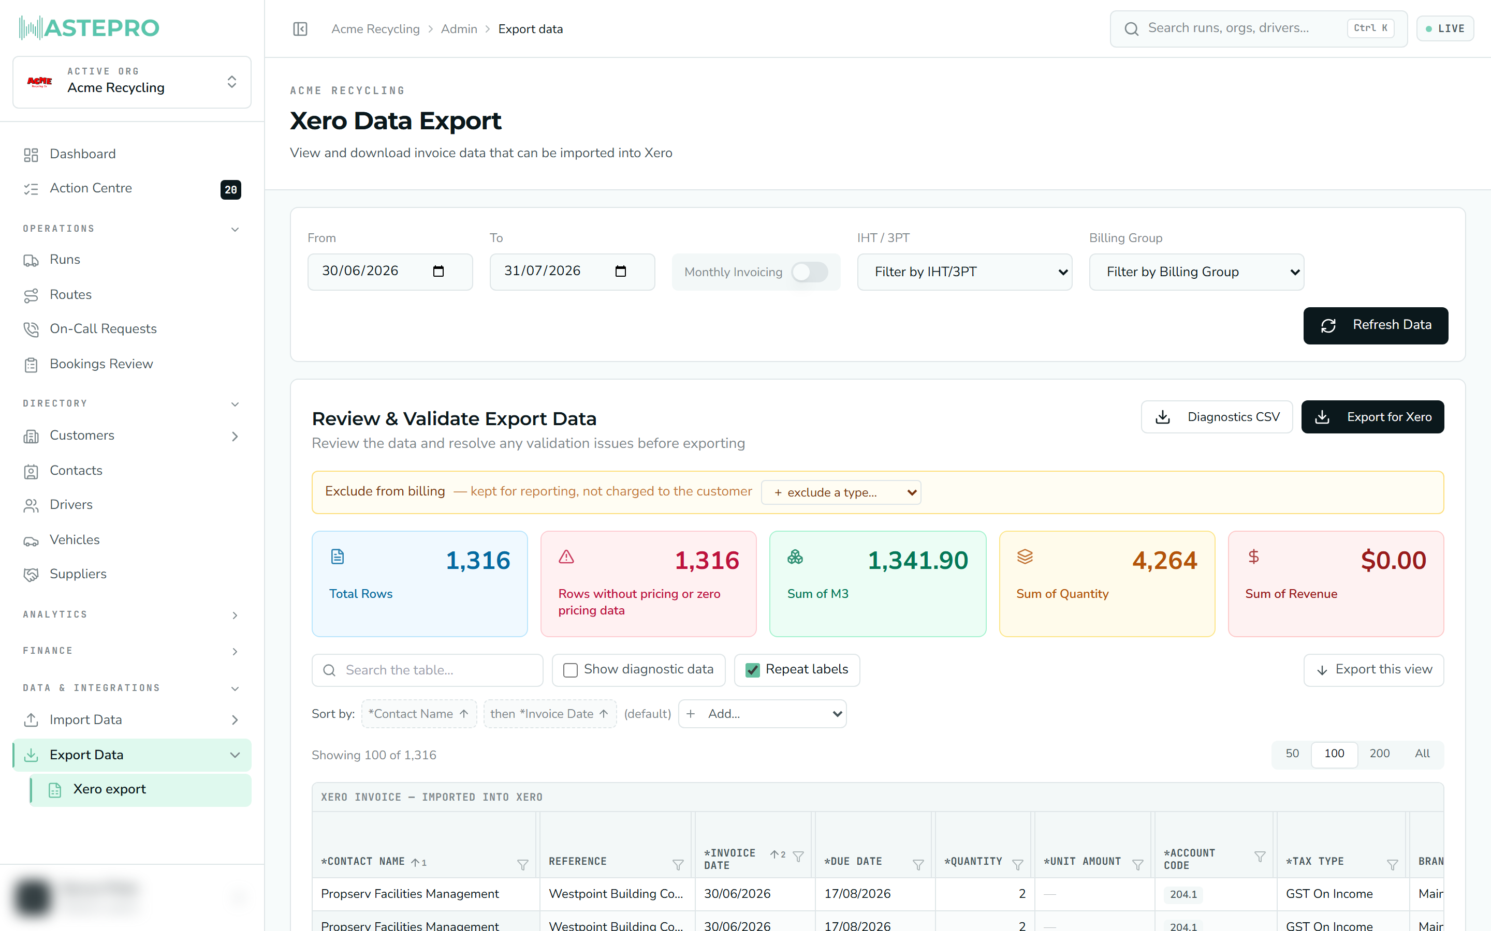Open the Filter by Billing Group dropdown
The height and width of the screenshot is (931, 1491).
pos(1196,272)
